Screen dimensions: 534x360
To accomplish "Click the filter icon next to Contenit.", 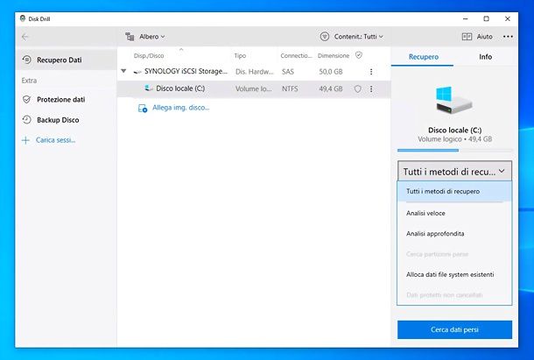I will click(325, 37).
